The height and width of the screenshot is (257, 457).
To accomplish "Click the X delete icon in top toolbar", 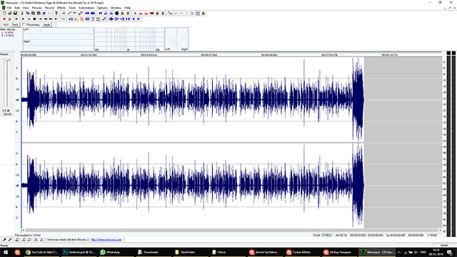I will click(192, 13).
